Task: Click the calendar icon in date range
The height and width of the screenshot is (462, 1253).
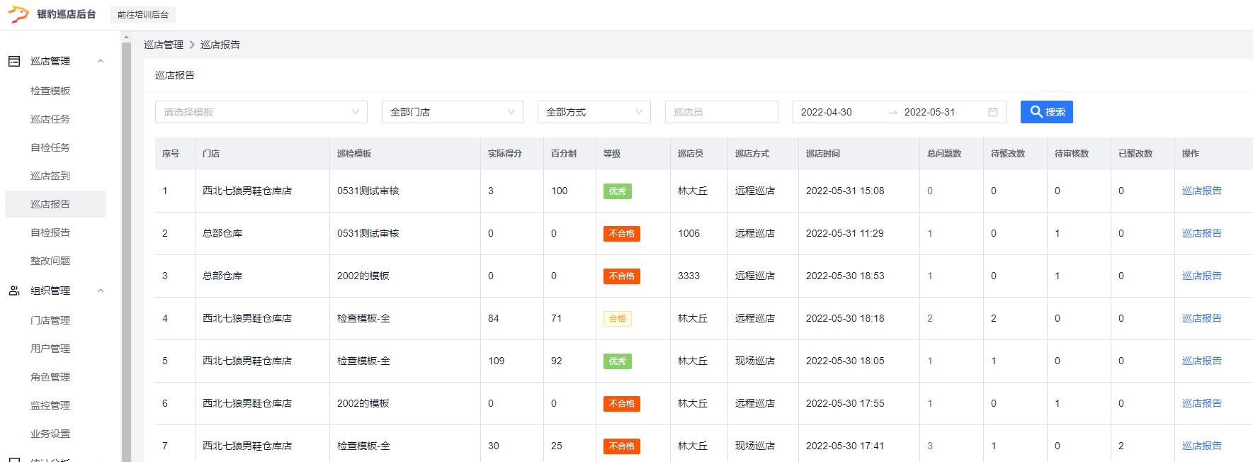Action: [992, 112]
